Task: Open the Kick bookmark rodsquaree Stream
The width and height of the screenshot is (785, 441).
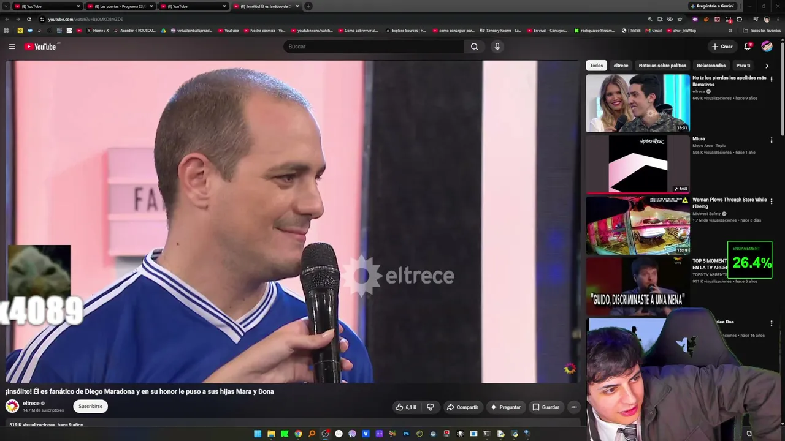Action: coord(594,31)
